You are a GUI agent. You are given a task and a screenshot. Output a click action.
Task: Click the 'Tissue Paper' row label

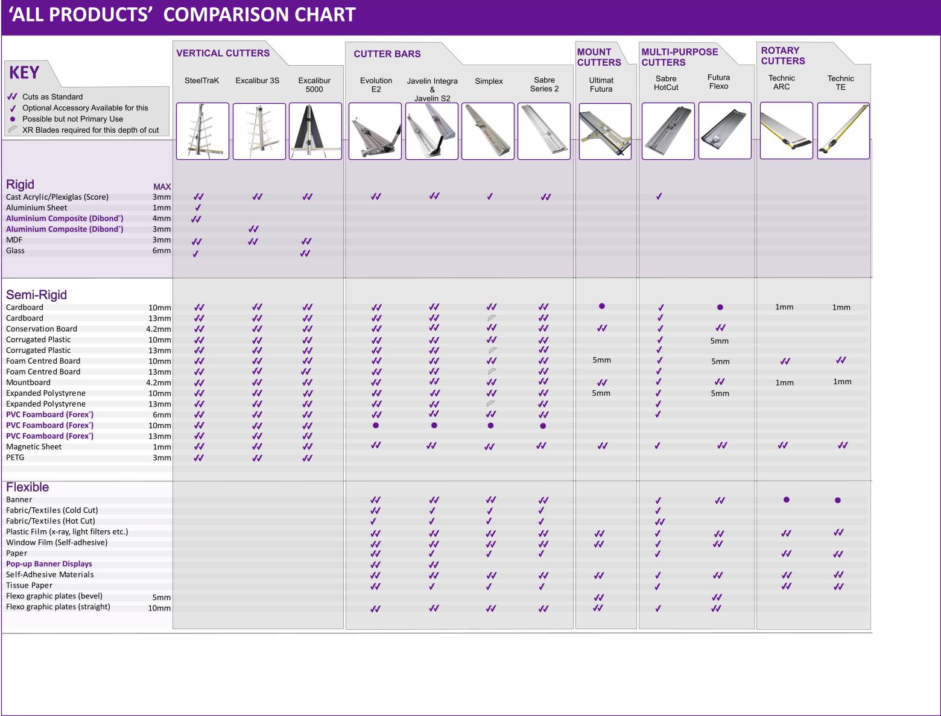tap(29, 585)
